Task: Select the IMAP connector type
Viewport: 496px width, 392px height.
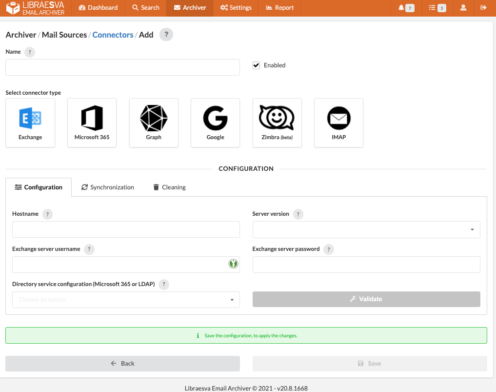Action: (338, 123)
